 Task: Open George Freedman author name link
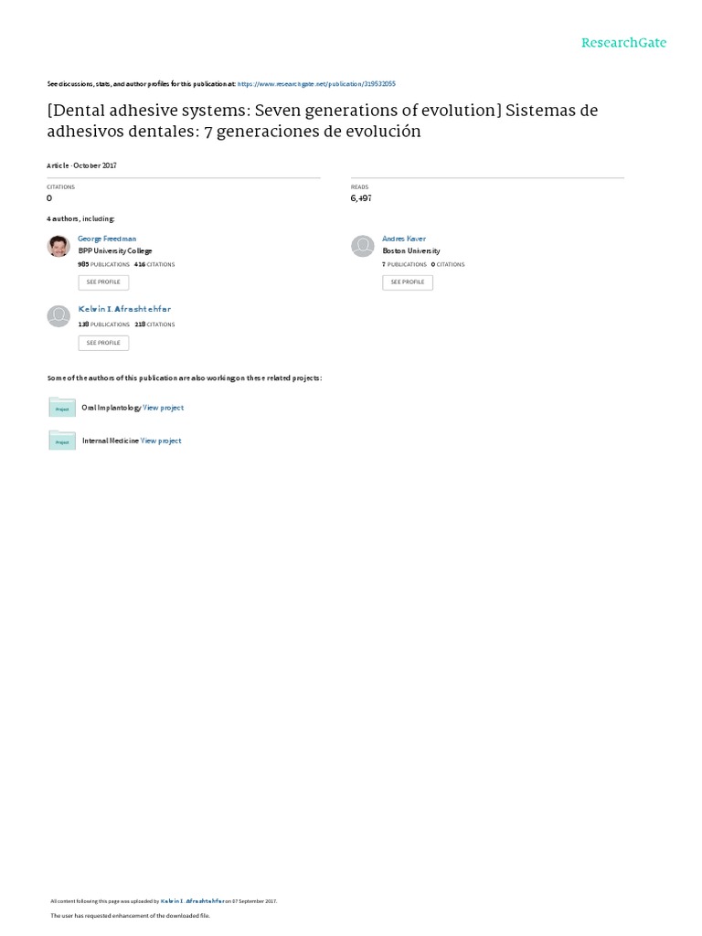(x=107, y=239)
